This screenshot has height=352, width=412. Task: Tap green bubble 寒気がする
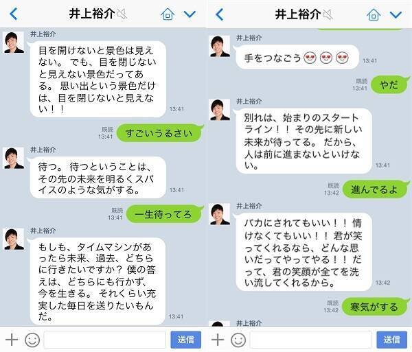375,307
